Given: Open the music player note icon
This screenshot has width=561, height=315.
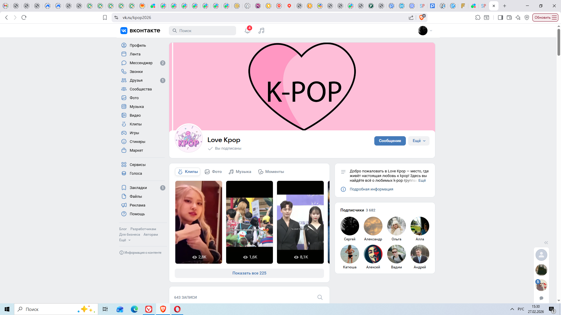Looking at the screenshot, I should [261, 31].
